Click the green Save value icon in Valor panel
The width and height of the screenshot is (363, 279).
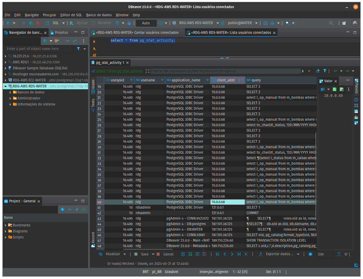(x=334, y=89)
